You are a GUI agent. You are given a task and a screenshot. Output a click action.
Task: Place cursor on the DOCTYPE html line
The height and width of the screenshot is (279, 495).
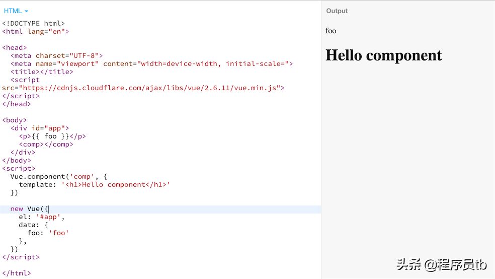click(34, 23)
